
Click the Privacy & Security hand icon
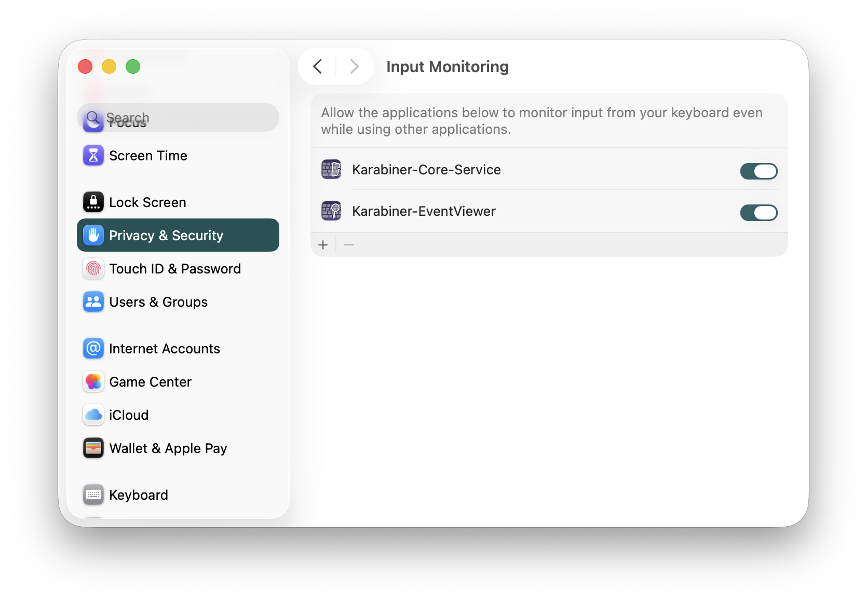pyautogui.click(x=93, y=235)
